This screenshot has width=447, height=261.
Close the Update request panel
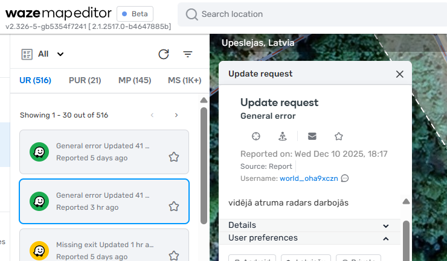[x=399, y=74]
